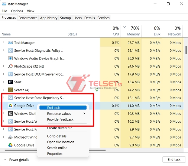
Task: Click the PhotoScape app icon
Action: pos(10,66)
